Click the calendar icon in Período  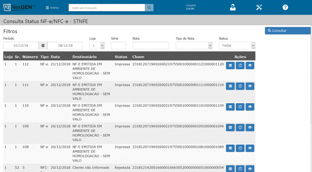coord(43,46)
